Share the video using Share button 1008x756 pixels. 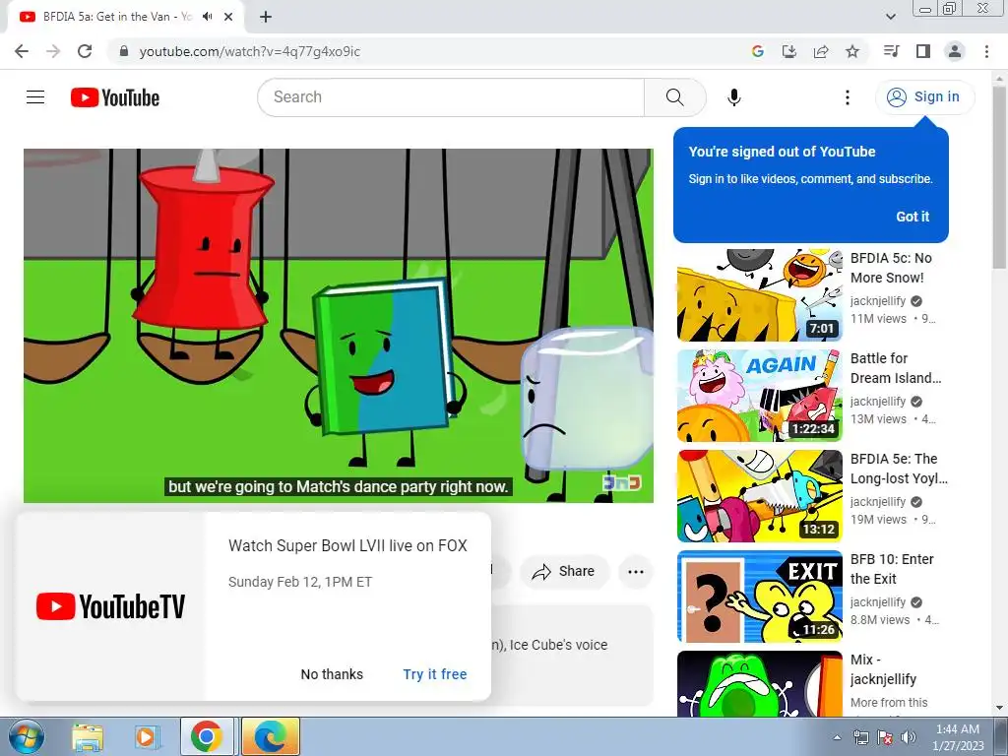point(564,571)
